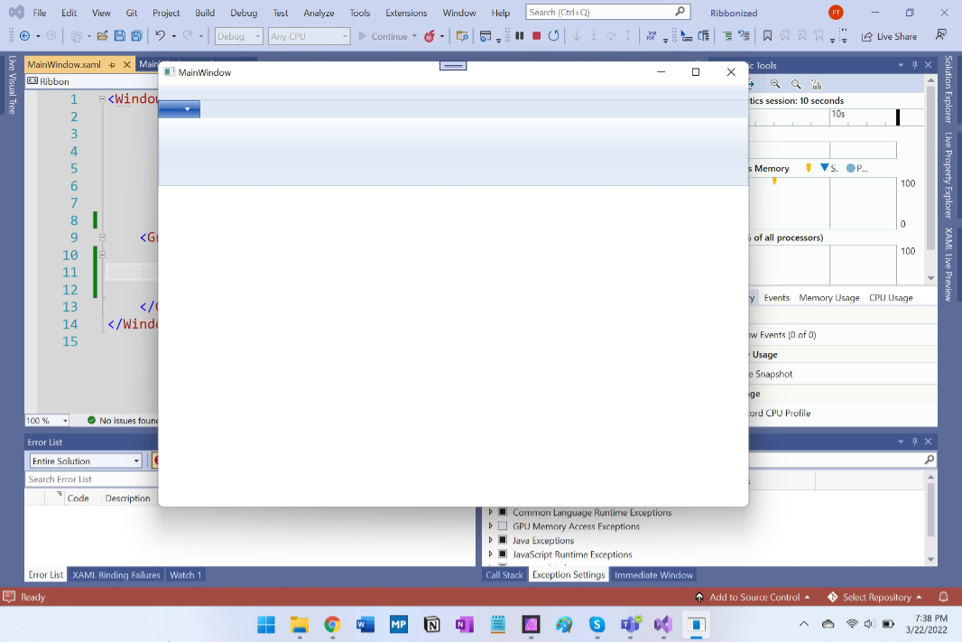Click the Search Error List field
This screenshot has height=642, width=962.
coord(91,479)
